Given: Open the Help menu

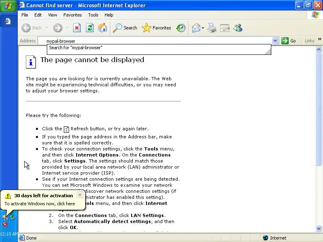Looking at the screenshot, I should 109,15.
